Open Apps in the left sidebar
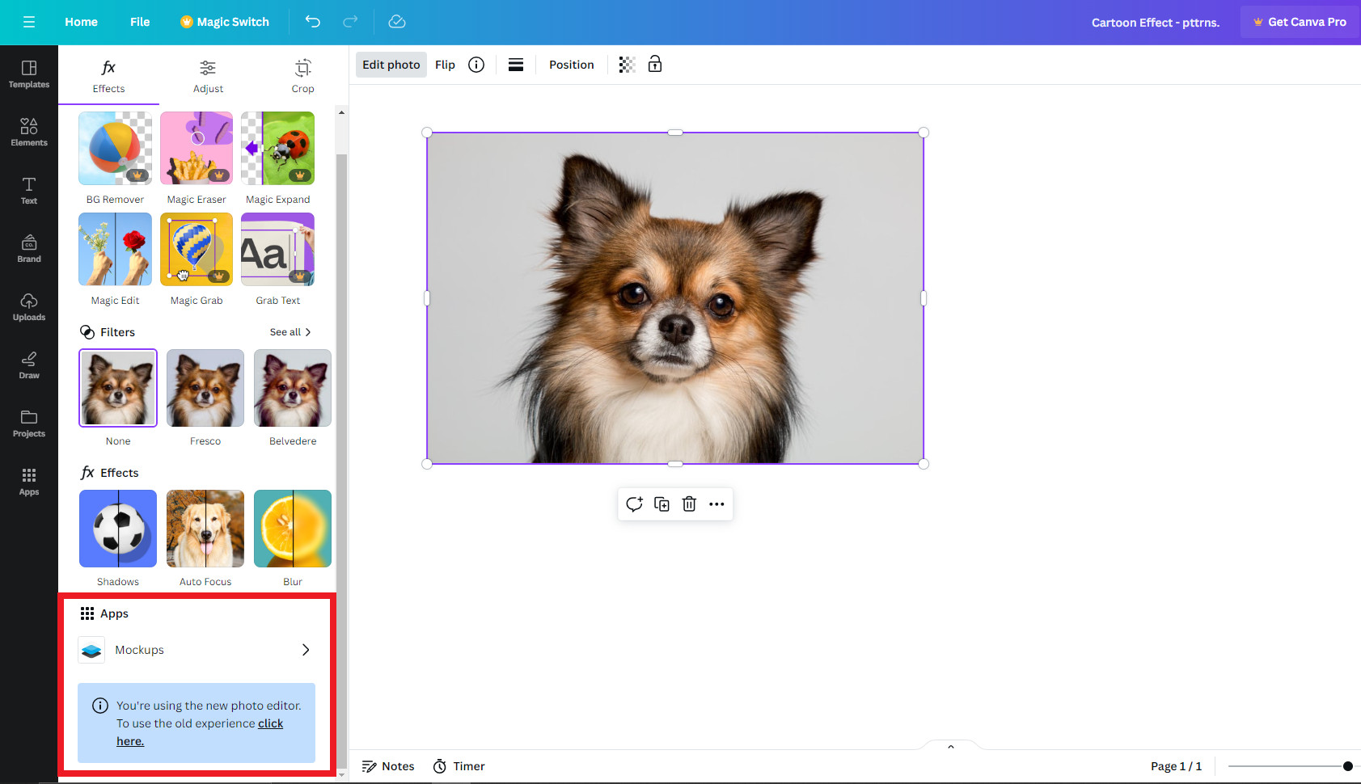This screenshot has height=784, width=1361. click(x=29, y=482)
